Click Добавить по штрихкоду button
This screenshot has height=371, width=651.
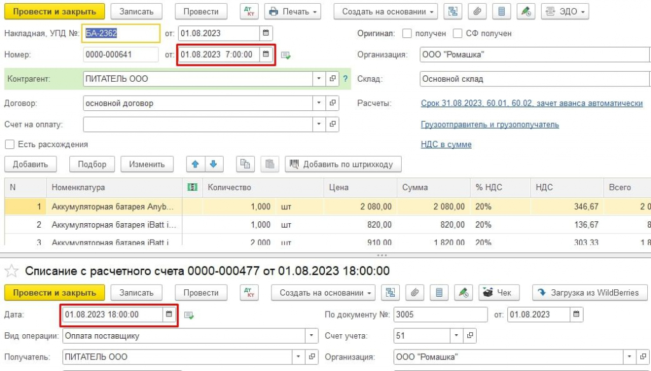pos(343,164)
